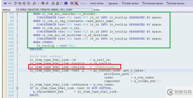
Task: Click the Test execute icon
Action: click(x=43, y=3)
